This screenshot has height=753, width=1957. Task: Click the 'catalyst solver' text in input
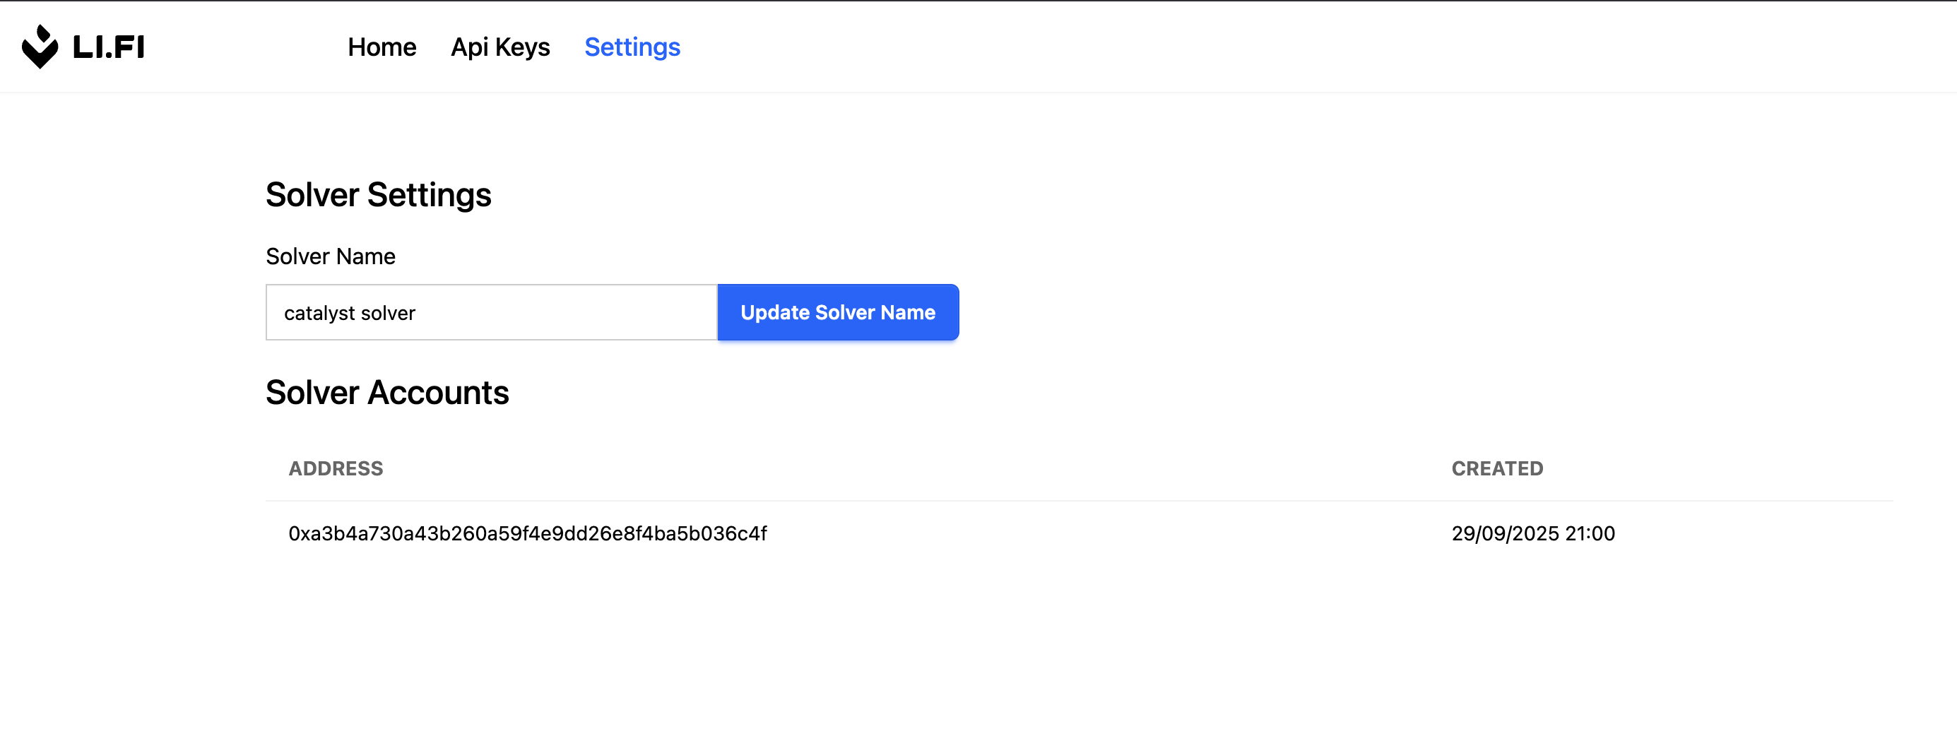(x=350, y=313)
